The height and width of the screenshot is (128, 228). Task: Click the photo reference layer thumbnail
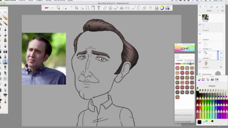205,17
